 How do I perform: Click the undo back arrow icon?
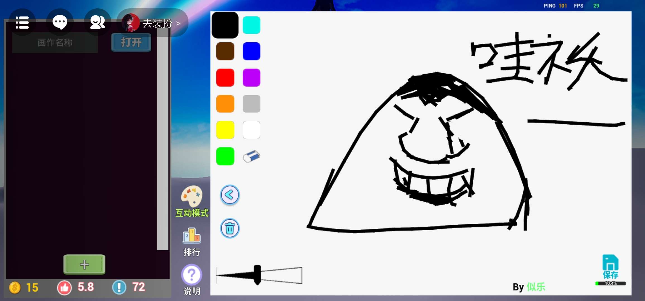tap(230, 195)
